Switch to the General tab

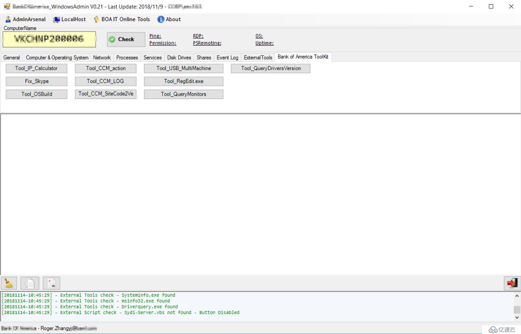tap(12, 57)
